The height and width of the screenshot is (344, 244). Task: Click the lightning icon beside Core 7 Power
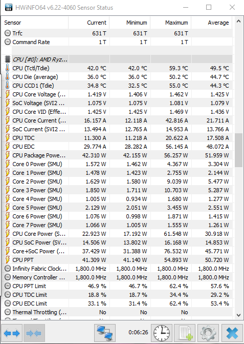[8, 225]
